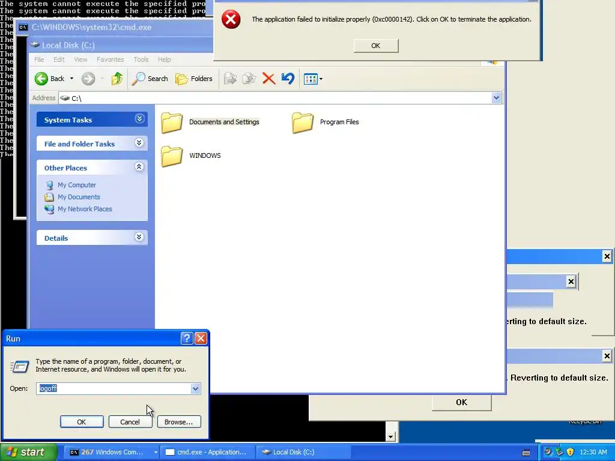
Task: Click the first system tray icon
Action: (x=548, y=452)
